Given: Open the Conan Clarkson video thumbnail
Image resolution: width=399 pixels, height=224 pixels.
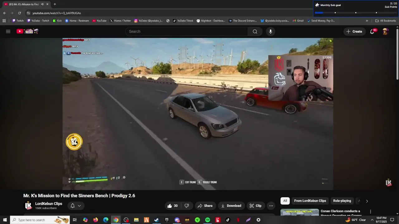Looking at the screenshot, I should pos(300,212).
